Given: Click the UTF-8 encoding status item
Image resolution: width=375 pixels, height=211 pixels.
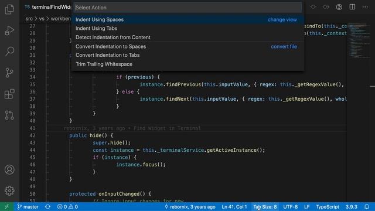Looking at the screenshot, I should click(291, 207).
